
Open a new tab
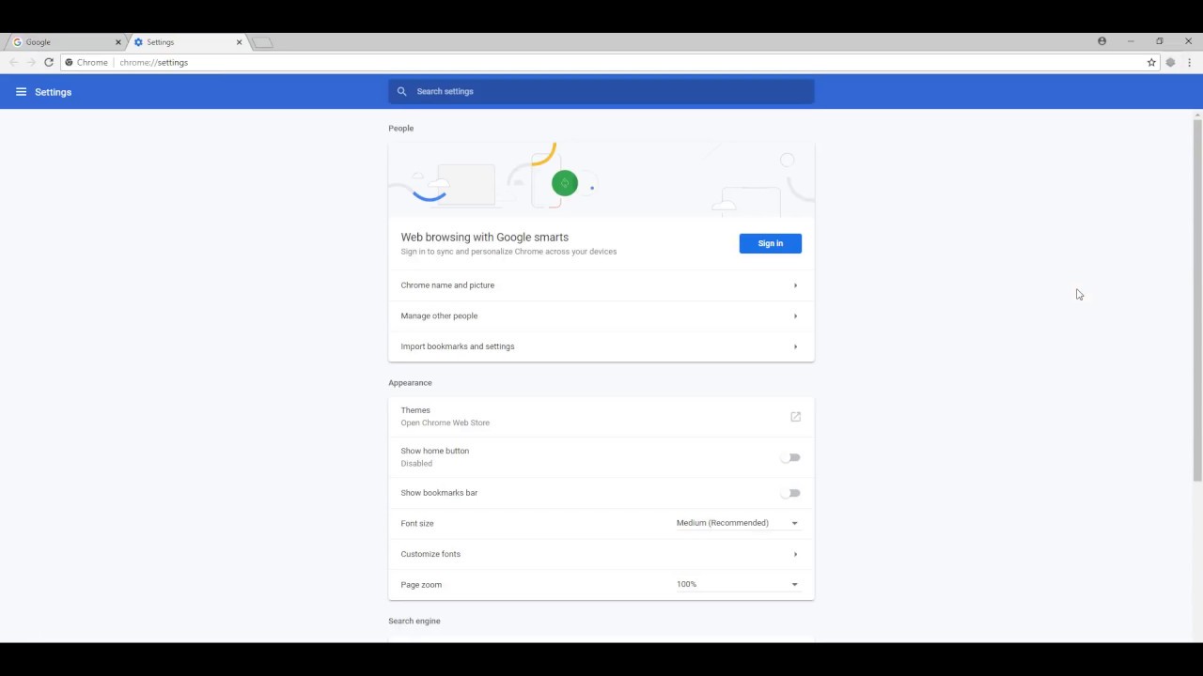tap(262, 42)
